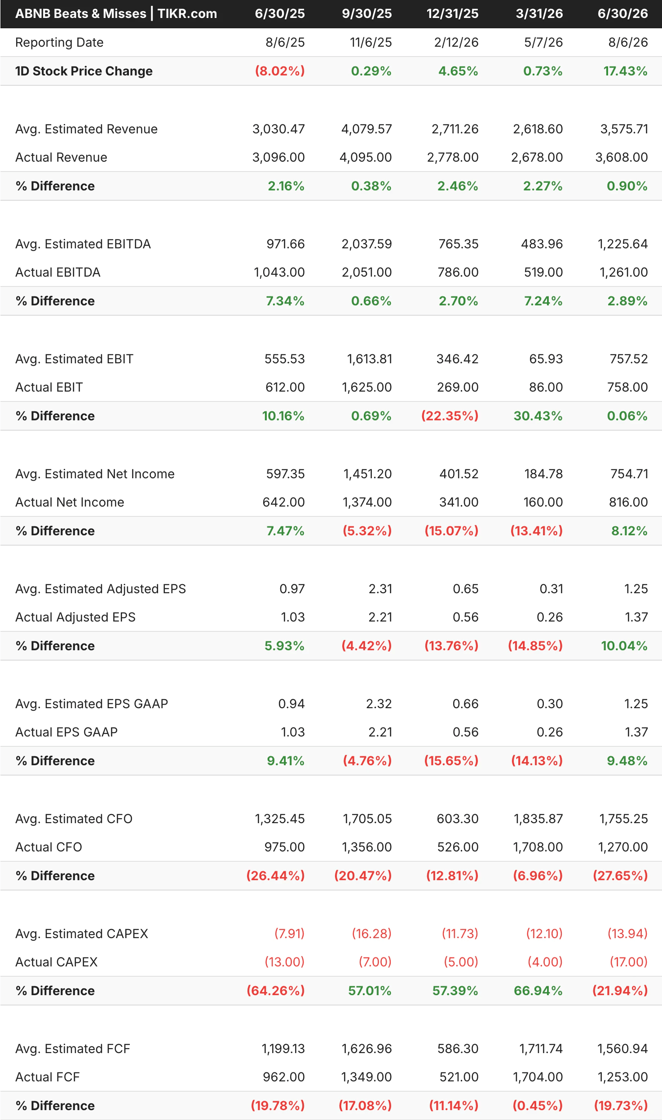Click the 17.43% stock price change value

coord(625,71)
